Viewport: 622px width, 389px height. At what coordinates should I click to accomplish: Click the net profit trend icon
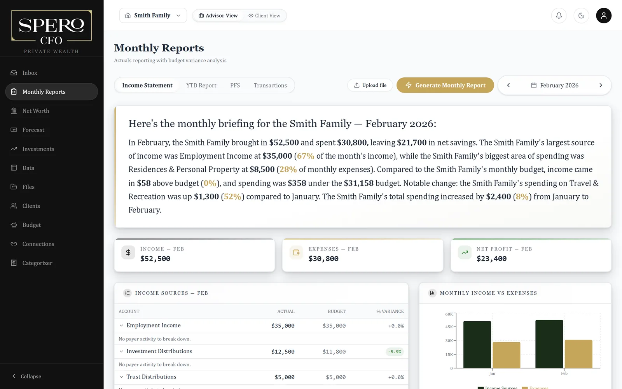pos(465,252)
